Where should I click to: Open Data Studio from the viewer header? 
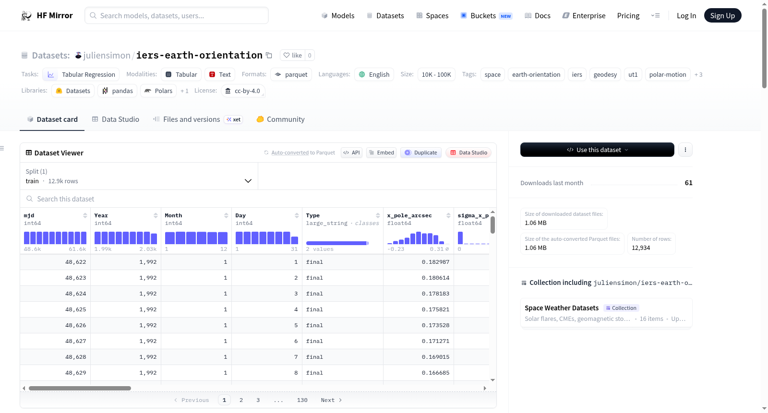[x=468, y=153]
